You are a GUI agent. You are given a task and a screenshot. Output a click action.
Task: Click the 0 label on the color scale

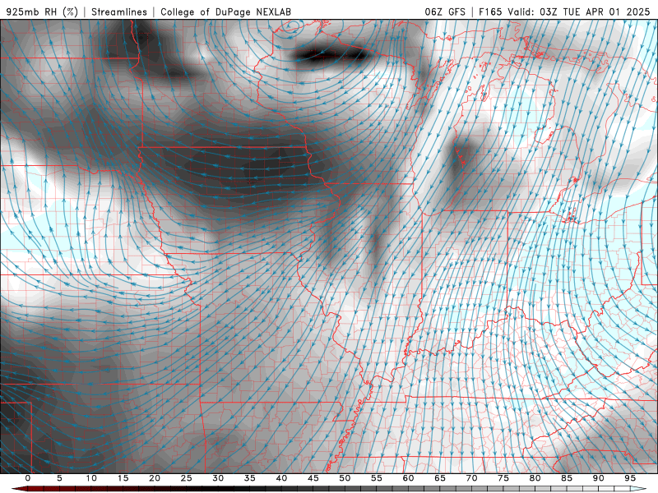pos(28,478)
